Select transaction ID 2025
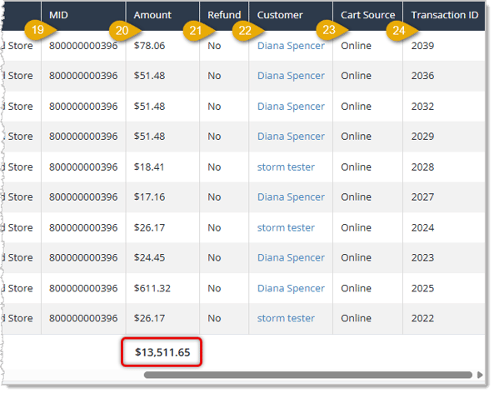The height and width of the screenshot is (393, 494). click(x=422, y=288)
